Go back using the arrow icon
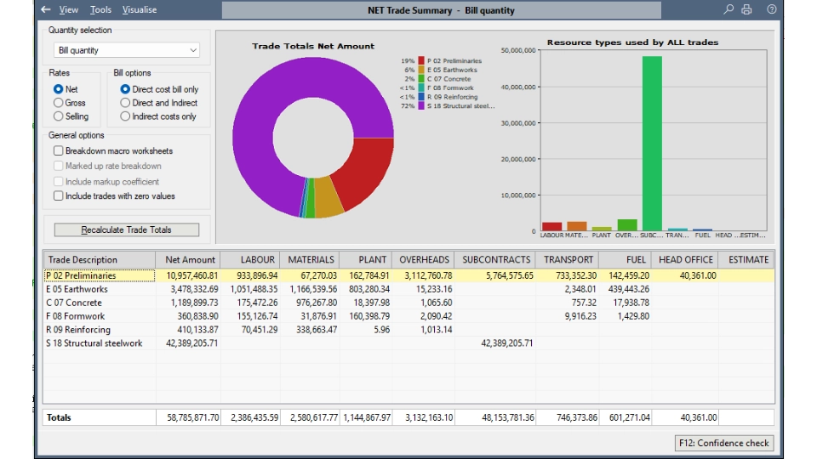817x459 pixels. click(x=46, y=9)
